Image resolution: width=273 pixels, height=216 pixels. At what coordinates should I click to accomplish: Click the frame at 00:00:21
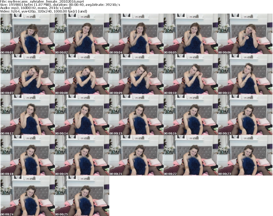136,155
